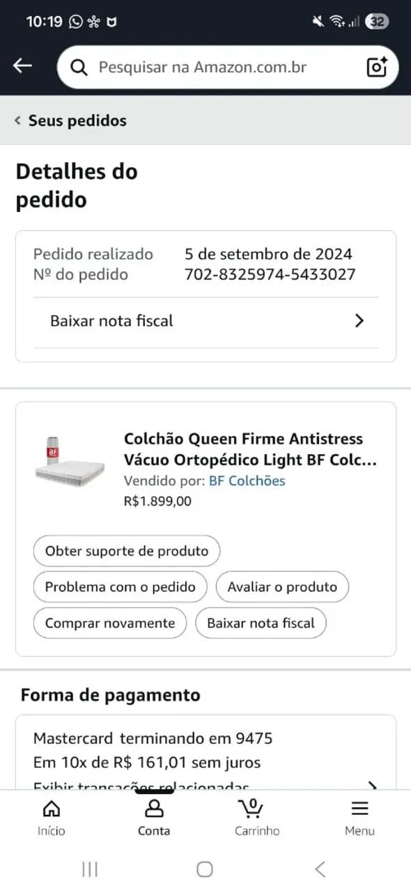Open the Conta account icon
411x893 pixels.
click(x=154, y=809)
